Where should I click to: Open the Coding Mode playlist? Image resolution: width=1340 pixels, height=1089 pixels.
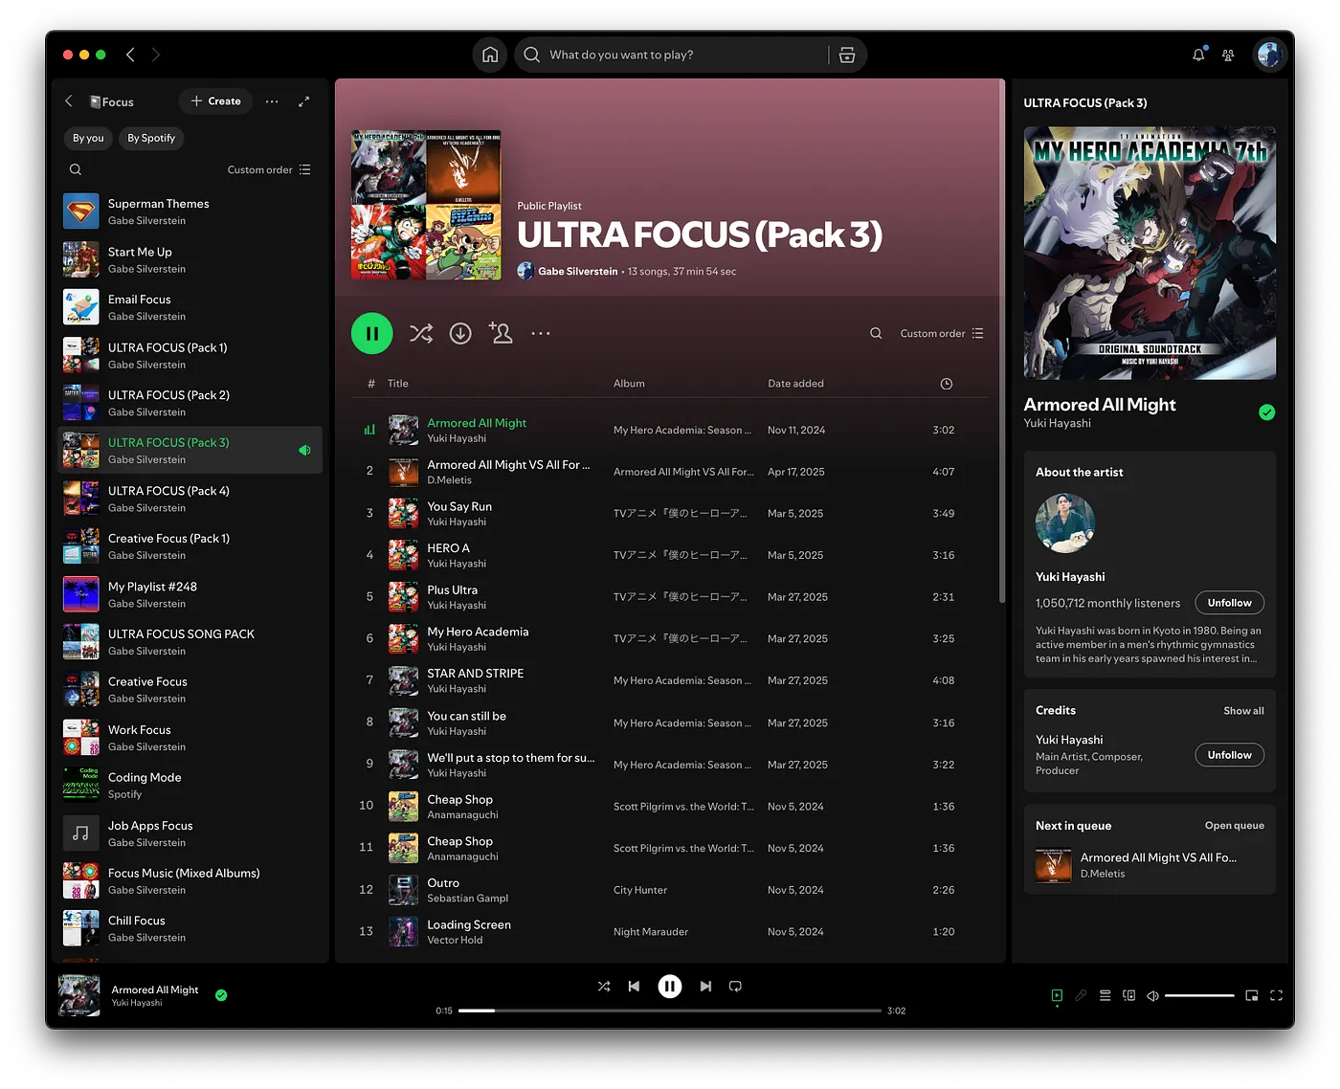point(190,786)
